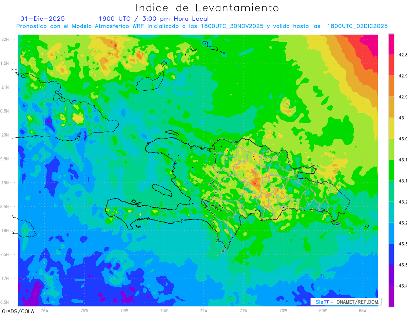Click the '70W' longitude axis label
The height and width of the screenshot is (315, 407).
point(283,310)
